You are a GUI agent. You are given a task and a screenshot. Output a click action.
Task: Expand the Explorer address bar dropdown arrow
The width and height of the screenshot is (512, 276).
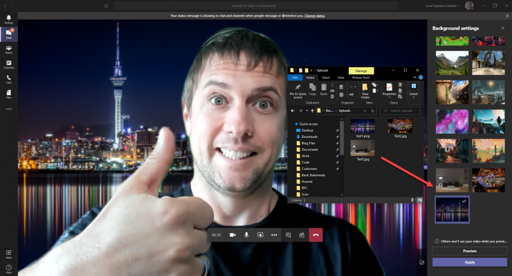coord(365,111)
